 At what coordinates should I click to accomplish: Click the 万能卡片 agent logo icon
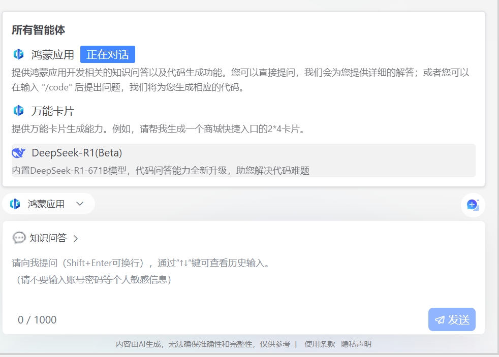pos(18,111)
